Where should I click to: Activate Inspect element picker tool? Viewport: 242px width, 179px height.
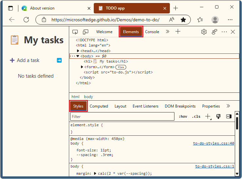click(75, 32)
